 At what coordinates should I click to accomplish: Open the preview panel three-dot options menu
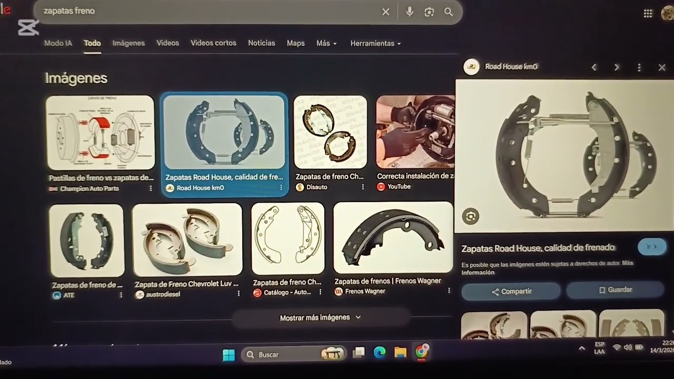click(639, 67)
